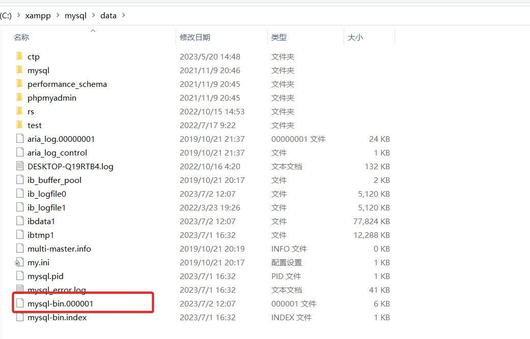Select the my.ini configuration file icon
The width and height of the screenshot is (530, 339).
click(x=19, y=262)
